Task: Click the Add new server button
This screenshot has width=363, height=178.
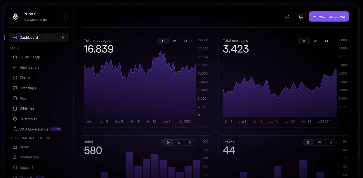Action: (x=329, y=16)
